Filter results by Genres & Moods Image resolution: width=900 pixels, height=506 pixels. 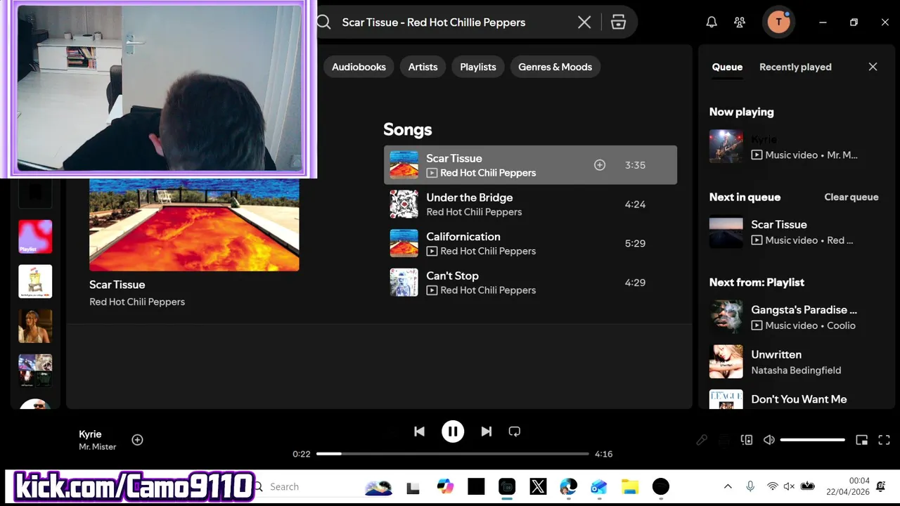point(555,67)
